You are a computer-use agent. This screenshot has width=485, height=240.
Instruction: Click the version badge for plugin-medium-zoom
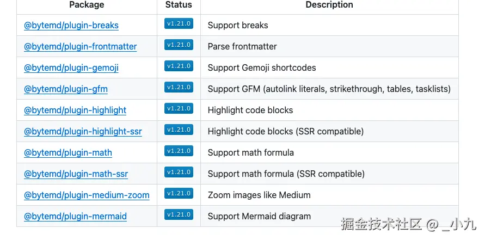coord(179,194)
